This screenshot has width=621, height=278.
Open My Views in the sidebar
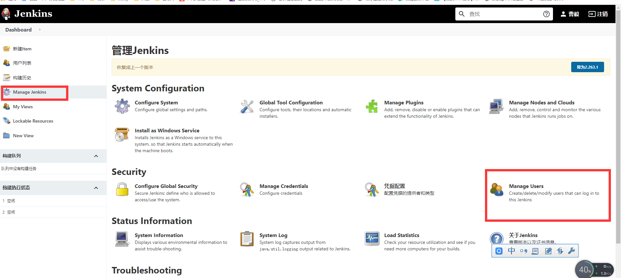[x=23, y=107]
